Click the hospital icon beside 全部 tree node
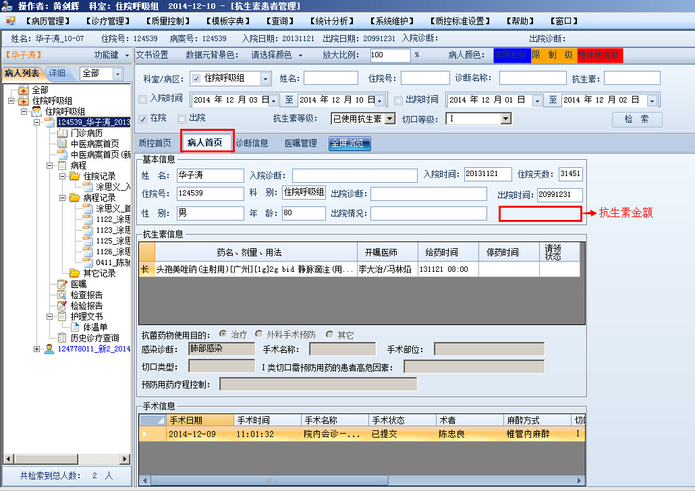The width and height of the screenshot is (695, 491). coord(24,90)
